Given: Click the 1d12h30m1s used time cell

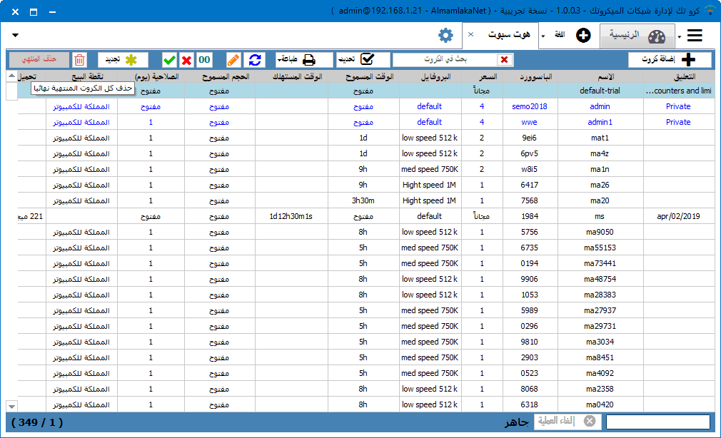Looking at the screenshot, I should coord(291,216).
